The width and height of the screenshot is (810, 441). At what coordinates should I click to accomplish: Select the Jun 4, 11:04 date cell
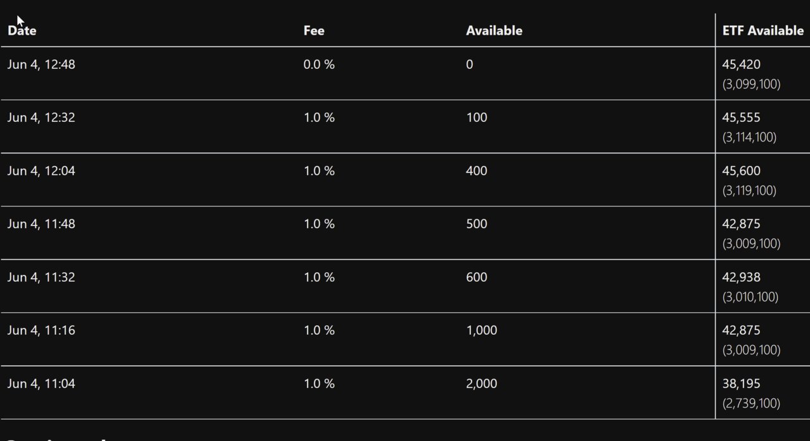[x=41, y=384]
